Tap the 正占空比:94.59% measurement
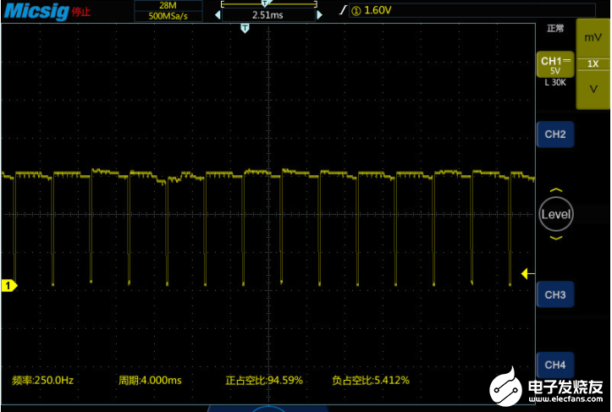Viewport: 612px width, 412px height. tap(264, 381)
